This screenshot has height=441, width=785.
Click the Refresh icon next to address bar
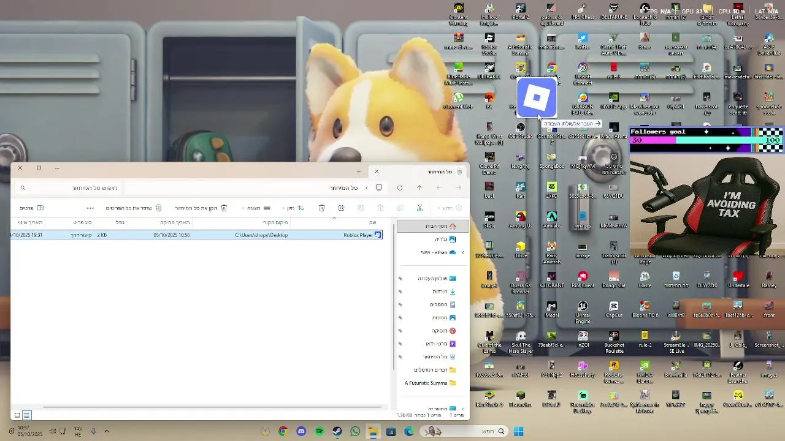400,188
